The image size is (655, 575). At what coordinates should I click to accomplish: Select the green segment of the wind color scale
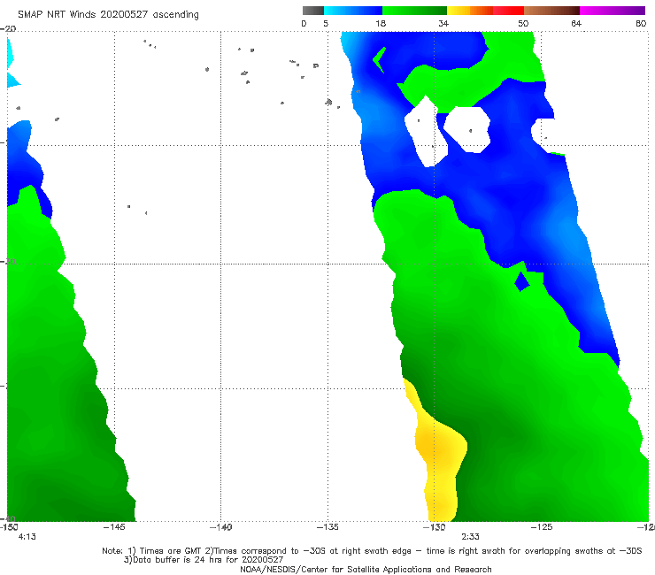click(414, 11)
